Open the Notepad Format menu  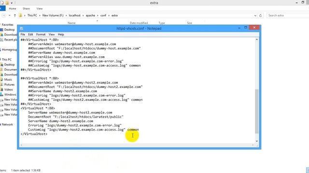(41, 34)
